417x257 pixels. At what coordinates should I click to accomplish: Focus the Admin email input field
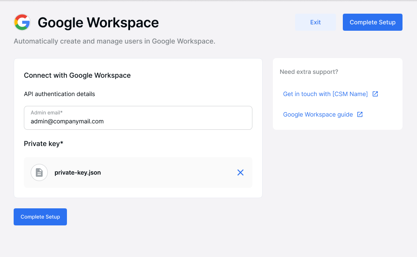coord(138,118)
